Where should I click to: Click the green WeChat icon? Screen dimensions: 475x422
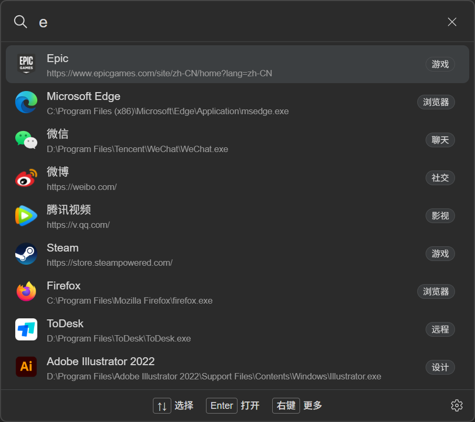(26, 140)
